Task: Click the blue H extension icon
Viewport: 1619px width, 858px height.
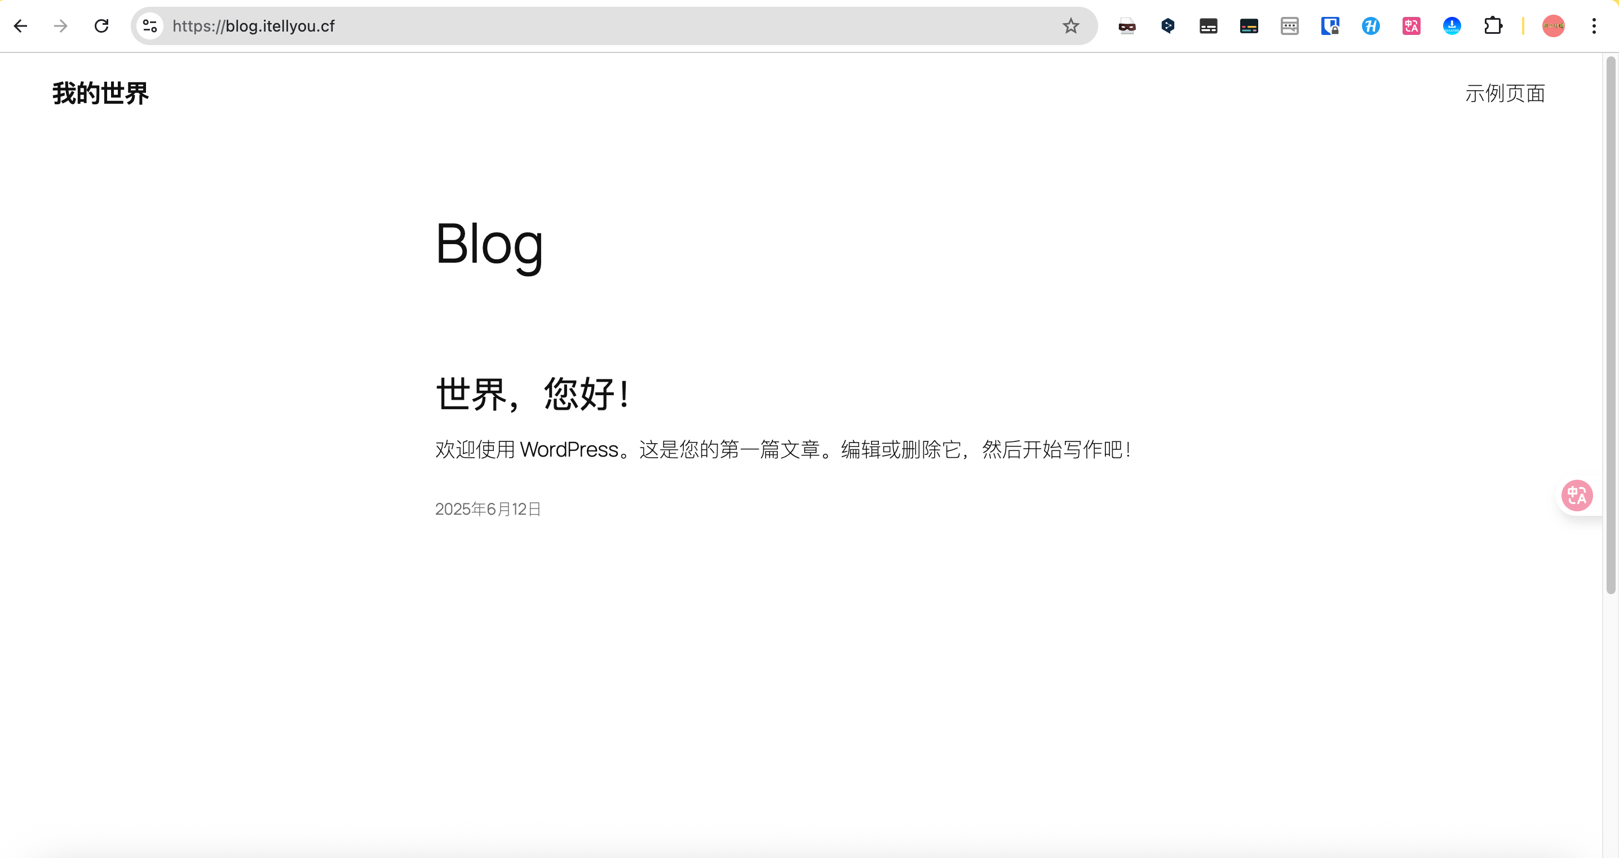Action: tap(1371, 26)
